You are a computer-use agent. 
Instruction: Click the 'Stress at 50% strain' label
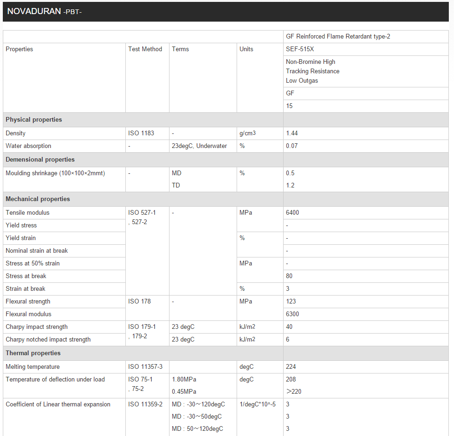[x=33, y=264]
